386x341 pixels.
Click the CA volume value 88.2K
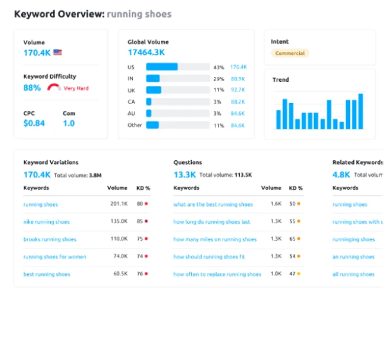pos(238,102)
